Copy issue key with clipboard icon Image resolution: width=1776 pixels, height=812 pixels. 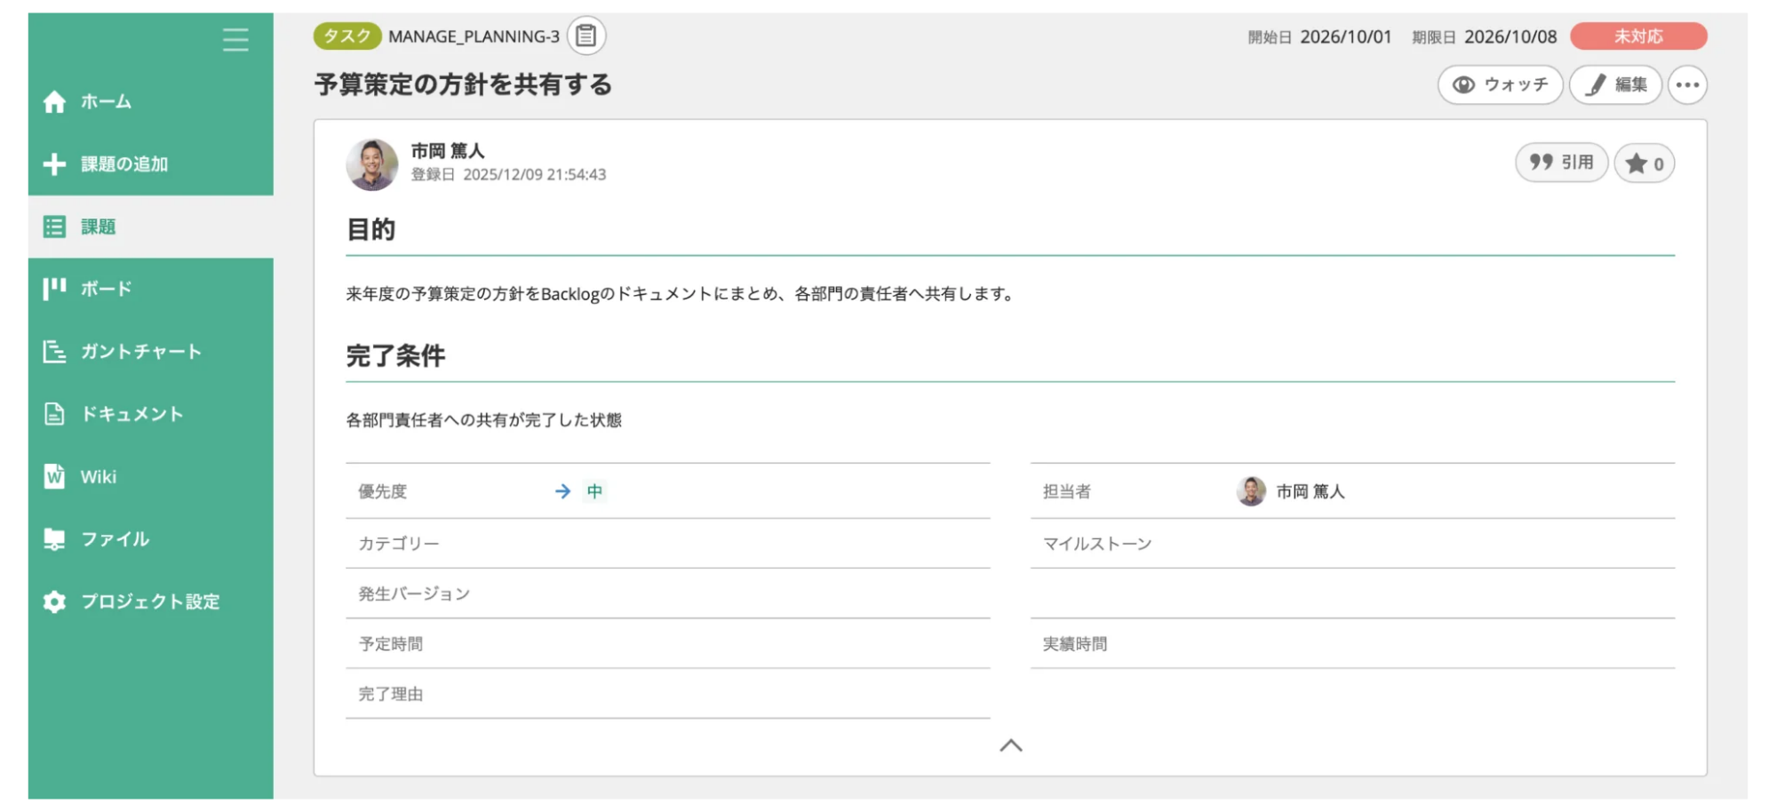(585, 36)
